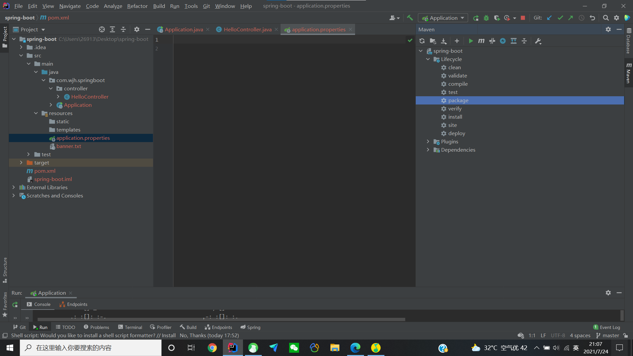Image resolution: width=633 pixels, height=356 pixels.
Task: Toggle the Database tool window on right edge
Action: pos(628,41)
